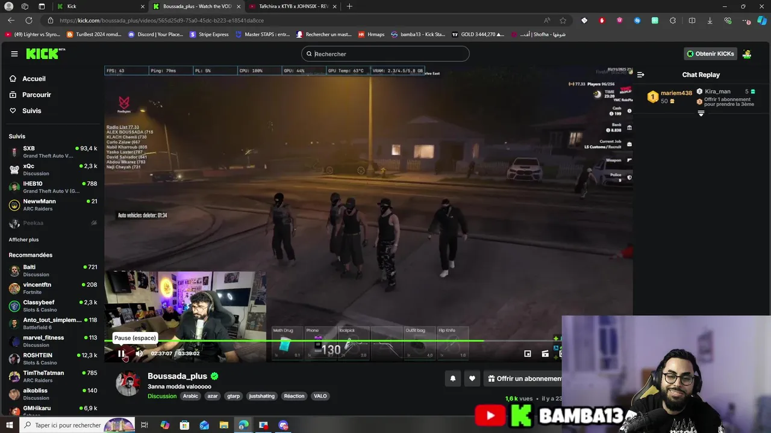The image size is (771, 433).
Task: Open offline Peekaa channel
Action: pos(53,223)
